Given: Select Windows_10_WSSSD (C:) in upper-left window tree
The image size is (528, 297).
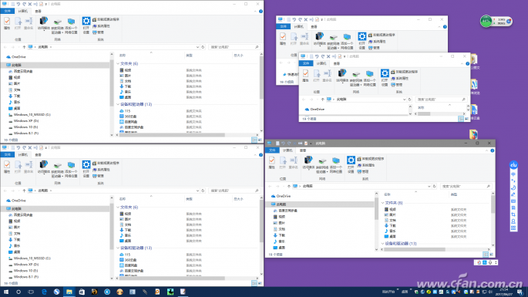Looking at the screenshot, I should tap(29, 115).
